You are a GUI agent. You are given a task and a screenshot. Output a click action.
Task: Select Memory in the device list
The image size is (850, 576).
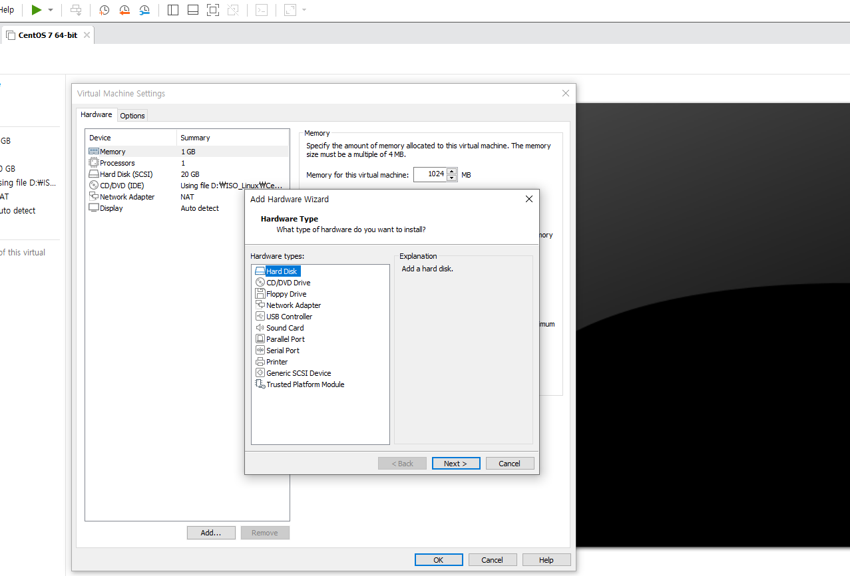point(188,152)
